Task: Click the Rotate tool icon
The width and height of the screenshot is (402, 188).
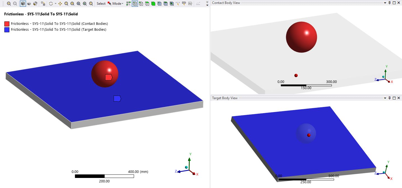Action: (x=51, y=4)
